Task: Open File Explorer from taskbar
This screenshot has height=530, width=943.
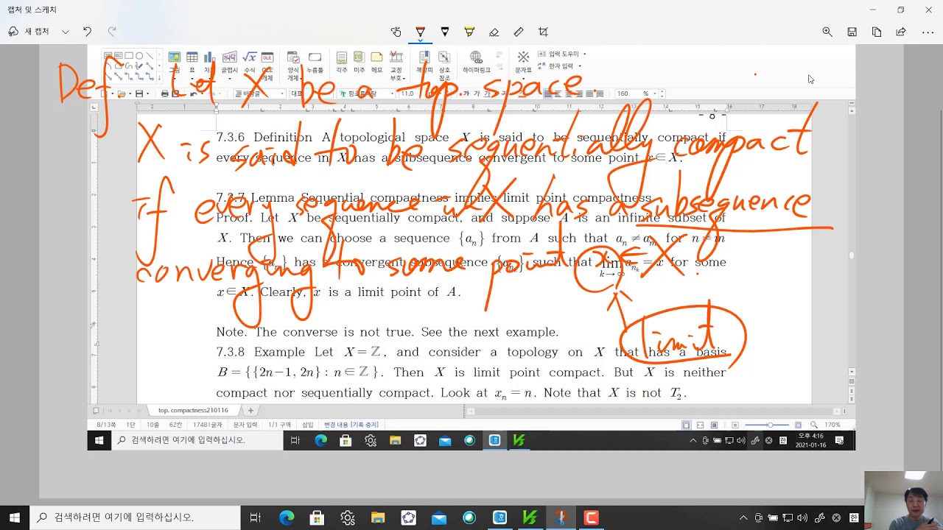Action: [377, 517]
